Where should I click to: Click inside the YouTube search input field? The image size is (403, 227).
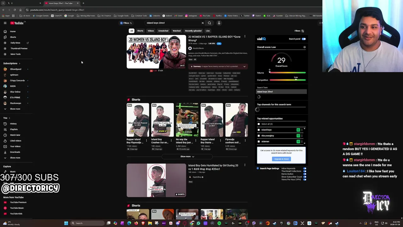[173, 23]
